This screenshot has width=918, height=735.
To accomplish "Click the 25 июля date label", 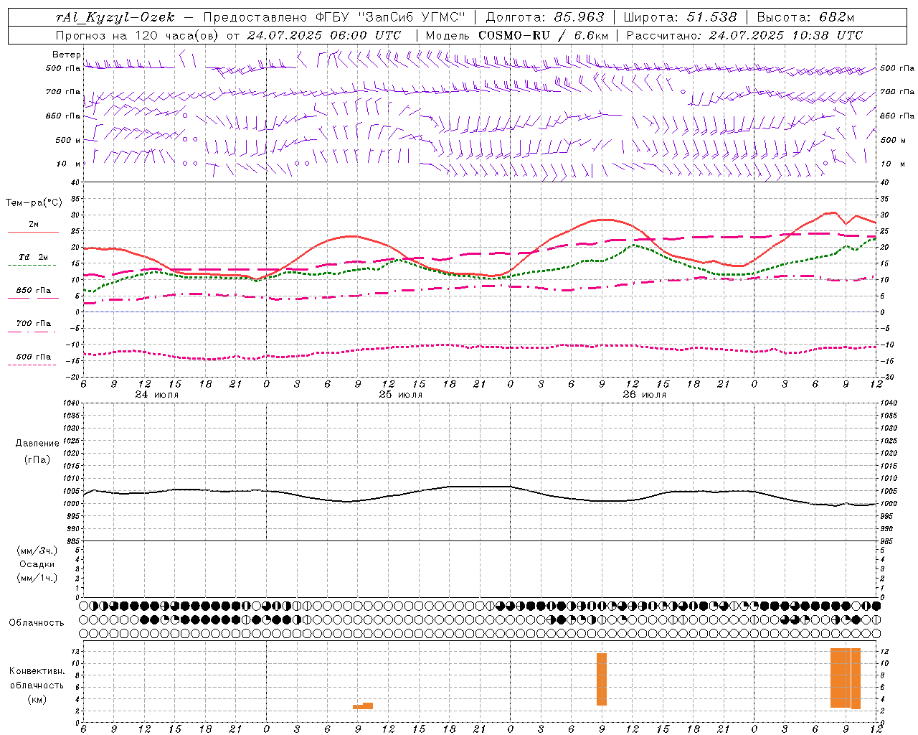I will pos(401,395).
